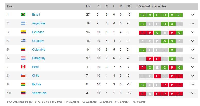
Task: Click the Paraguay flag icon
Action: (x=23, y=58)
